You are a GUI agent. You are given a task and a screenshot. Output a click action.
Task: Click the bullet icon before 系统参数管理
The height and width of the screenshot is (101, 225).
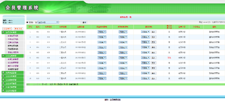6,69
